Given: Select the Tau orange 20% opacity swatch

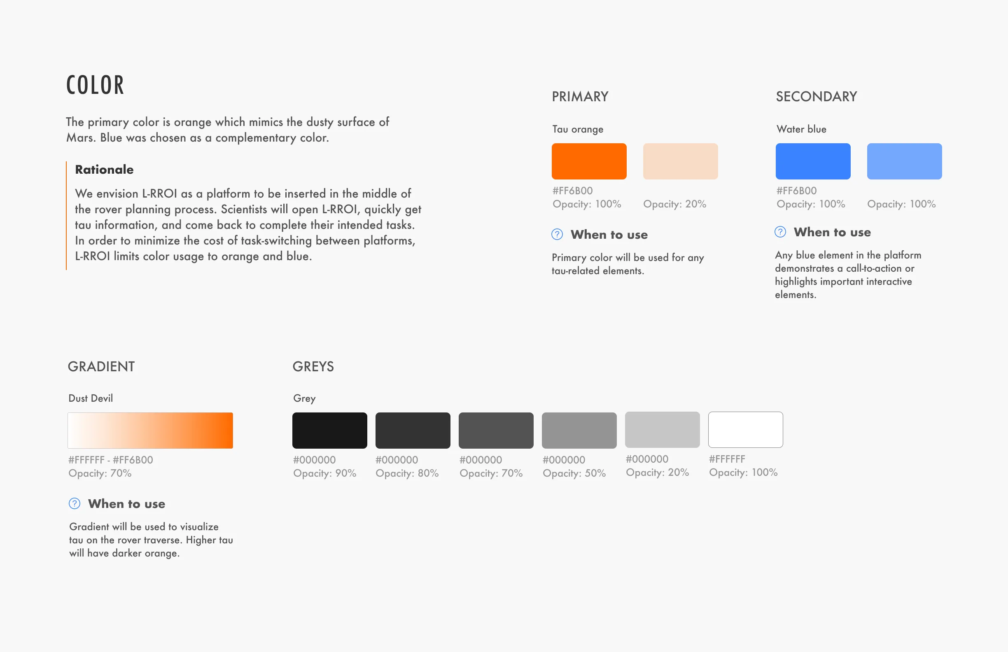Looking at the screenshot, I should tap(680, 161).
